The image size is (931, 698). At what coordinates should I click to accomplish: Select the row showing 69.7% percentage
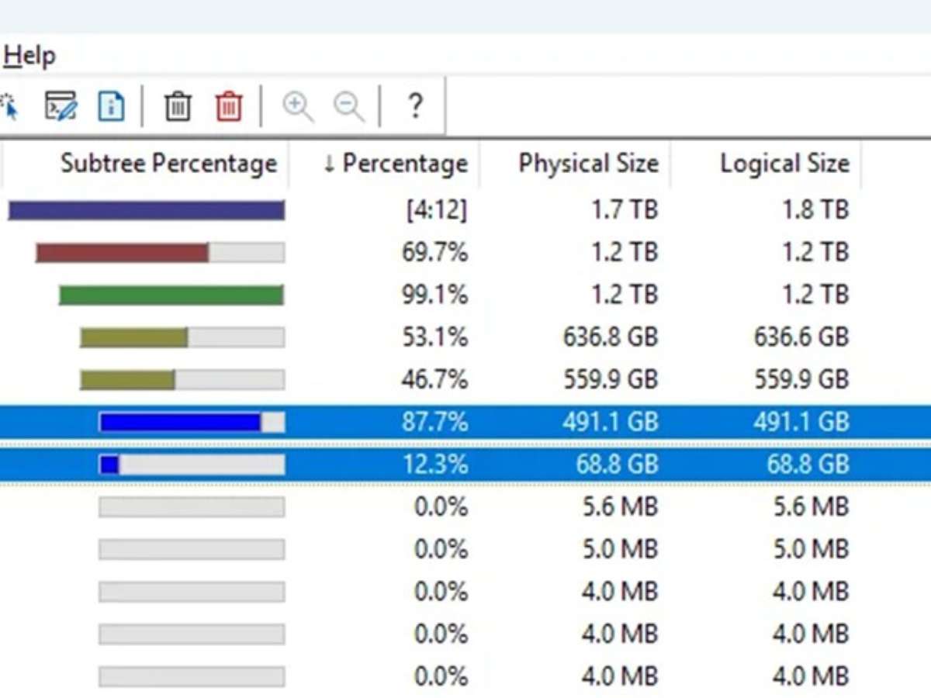point(434,253)
